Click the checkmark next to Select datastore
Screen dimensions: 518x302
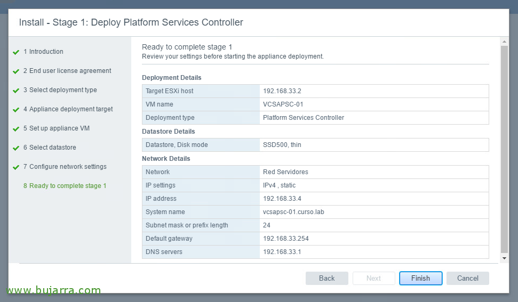click(16, 148)
